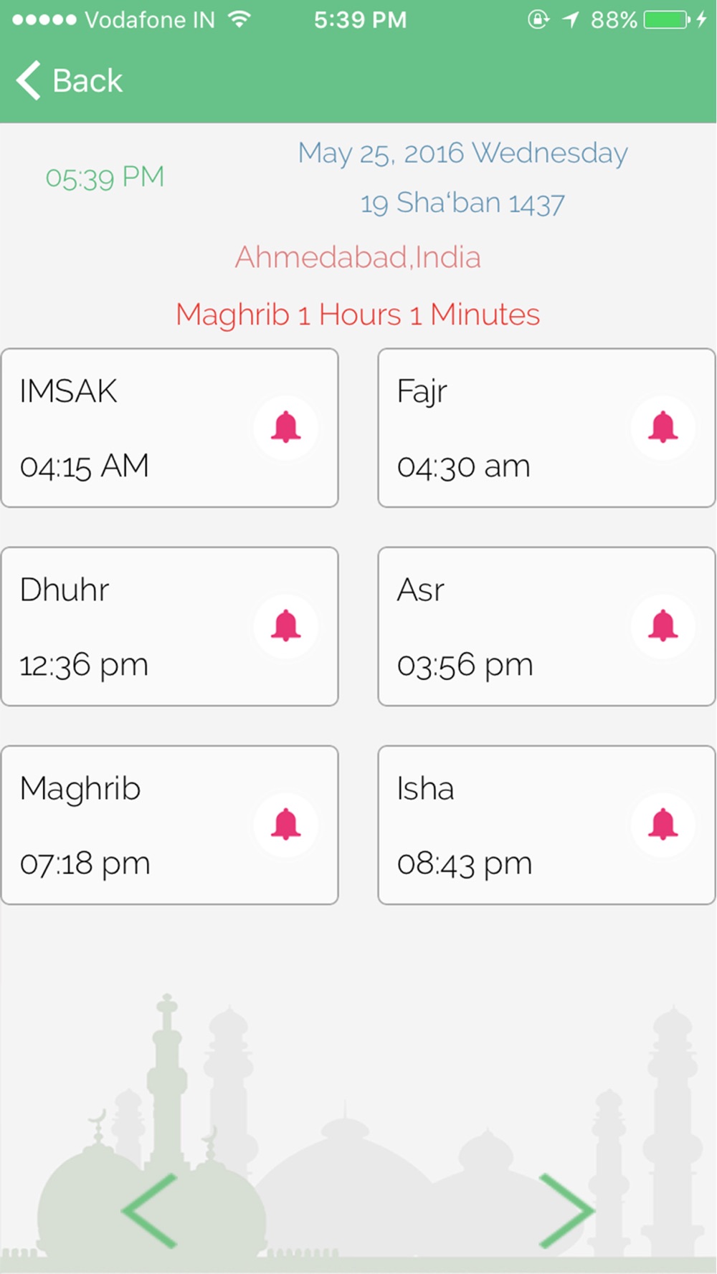The height and width of the screenshot is (1274, 717).
Task: Toggle the Dhuhr alarm bell
Action: click(285, 626)
